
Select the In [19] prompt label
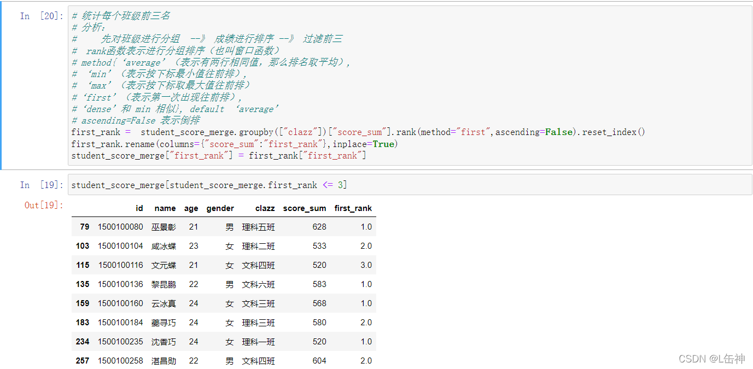42,185
